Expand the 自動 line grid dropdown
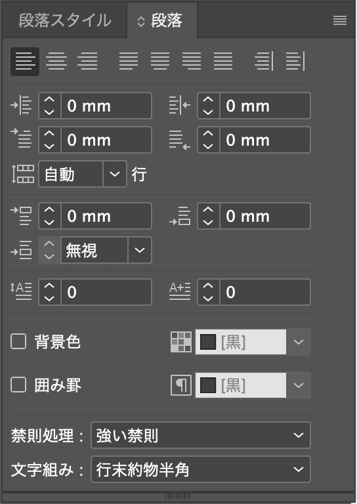Image resolution: width=357 pixels, height=504 pixels. tap(115, 174)
